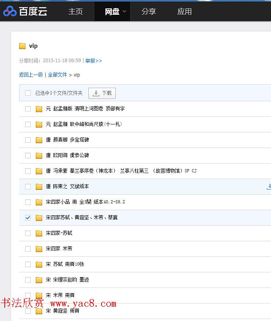Click the 举报>> report link
The width and height of the screenshot is (271, 321).
click(x=94, y=61)
